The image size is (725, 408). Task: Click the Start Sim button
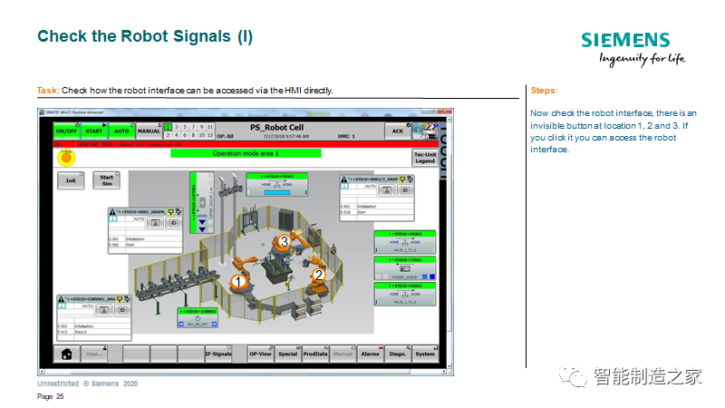click(107, 180)
